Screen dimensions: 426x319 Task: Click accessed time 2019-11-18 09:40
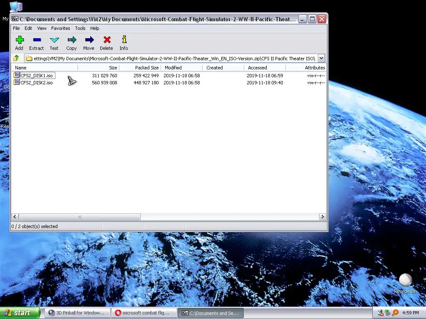265,83
